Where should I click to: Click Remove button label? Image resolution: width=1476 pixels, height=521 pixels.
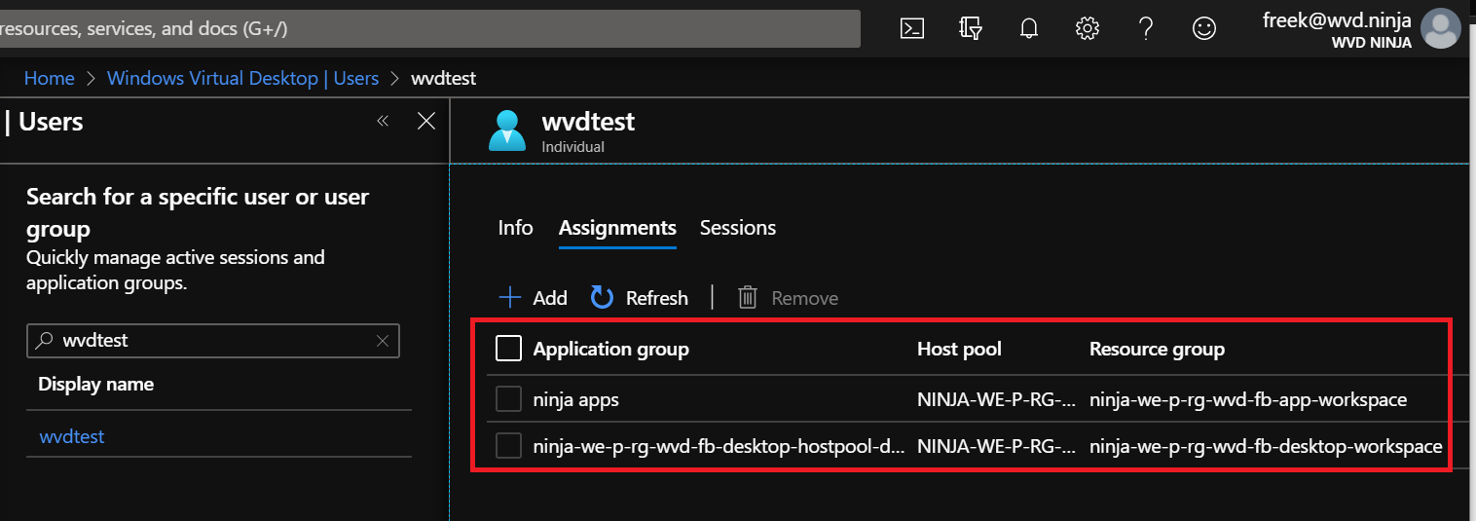805,298
